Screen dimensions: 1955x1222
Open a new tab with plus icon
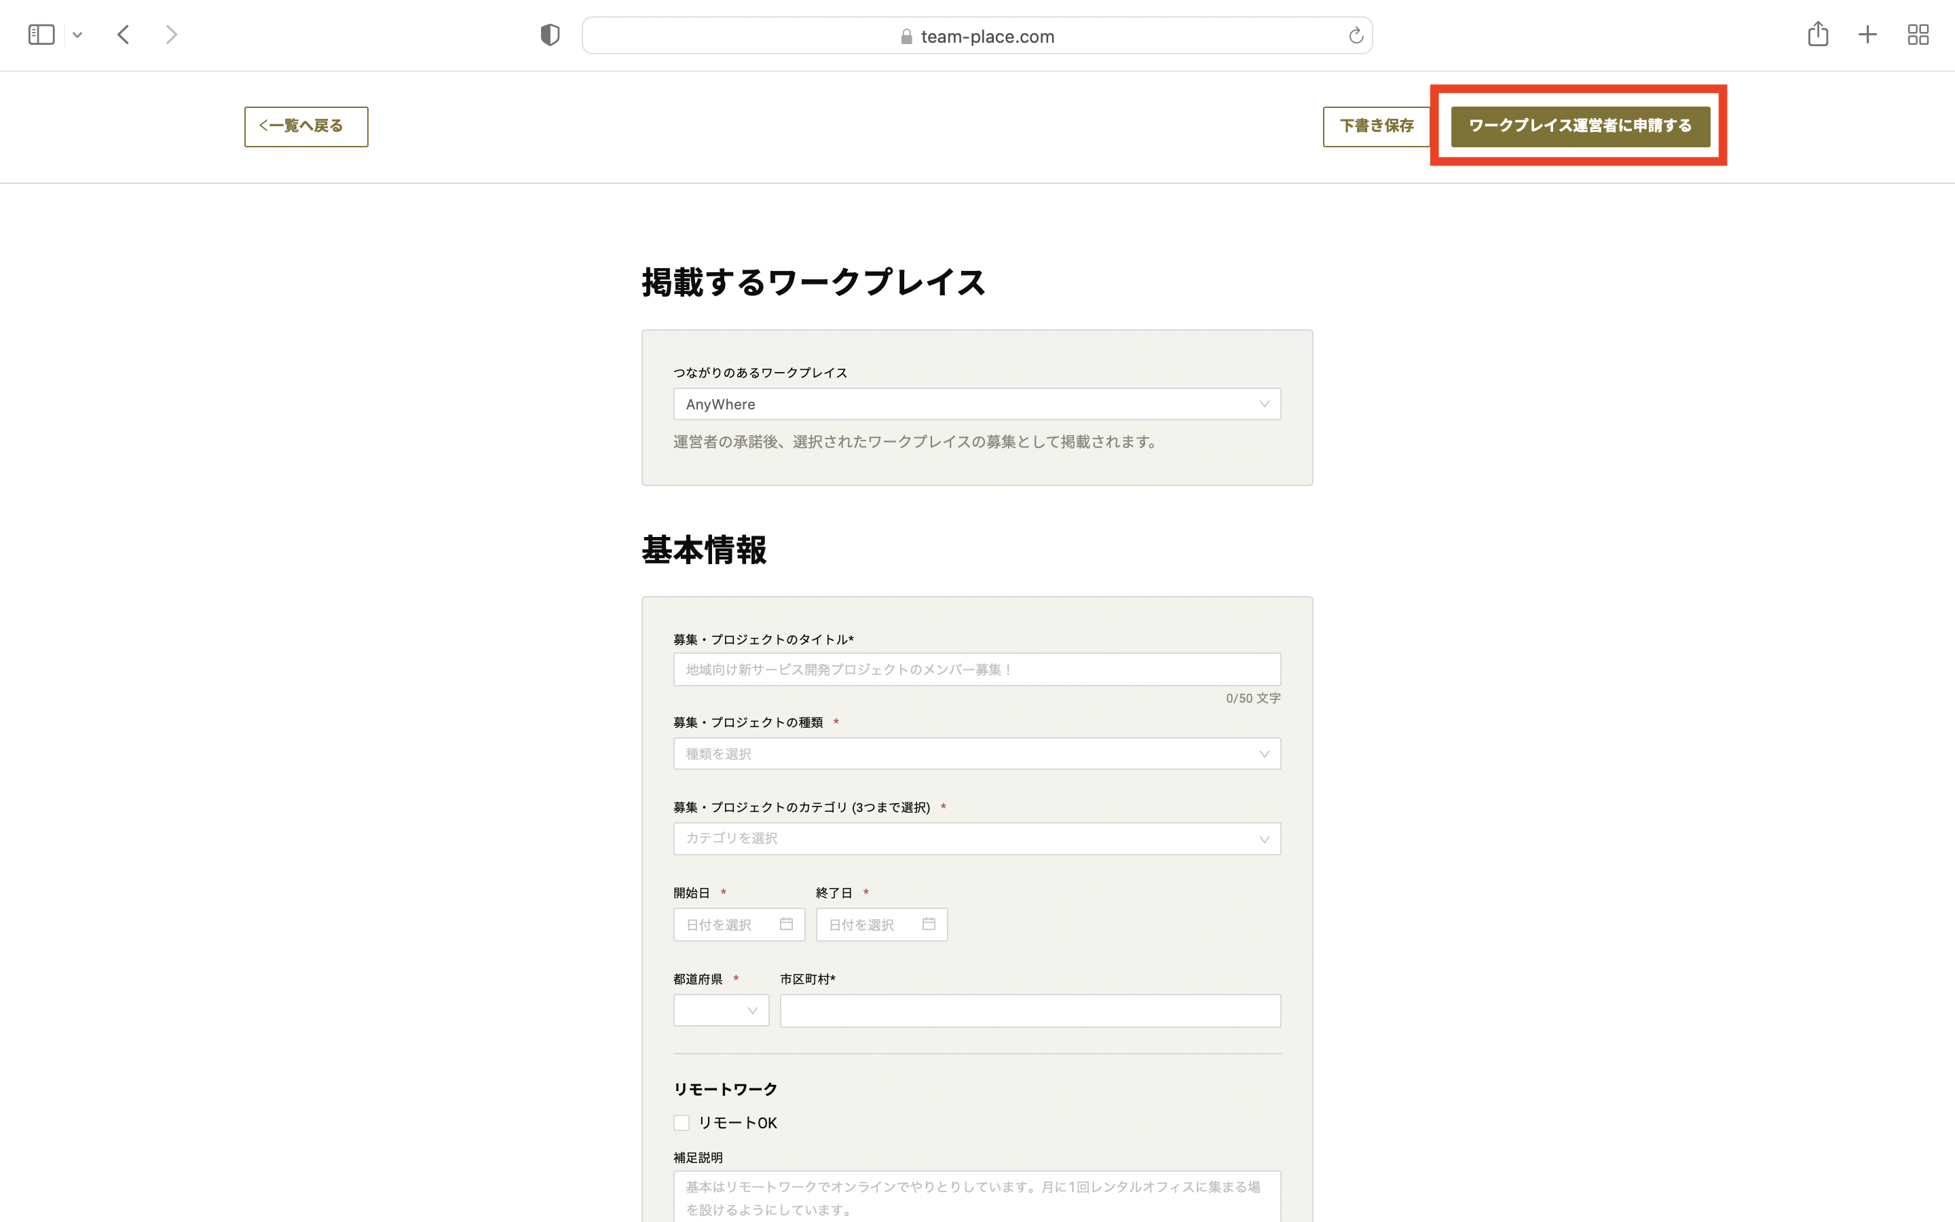coord(1867,35)
